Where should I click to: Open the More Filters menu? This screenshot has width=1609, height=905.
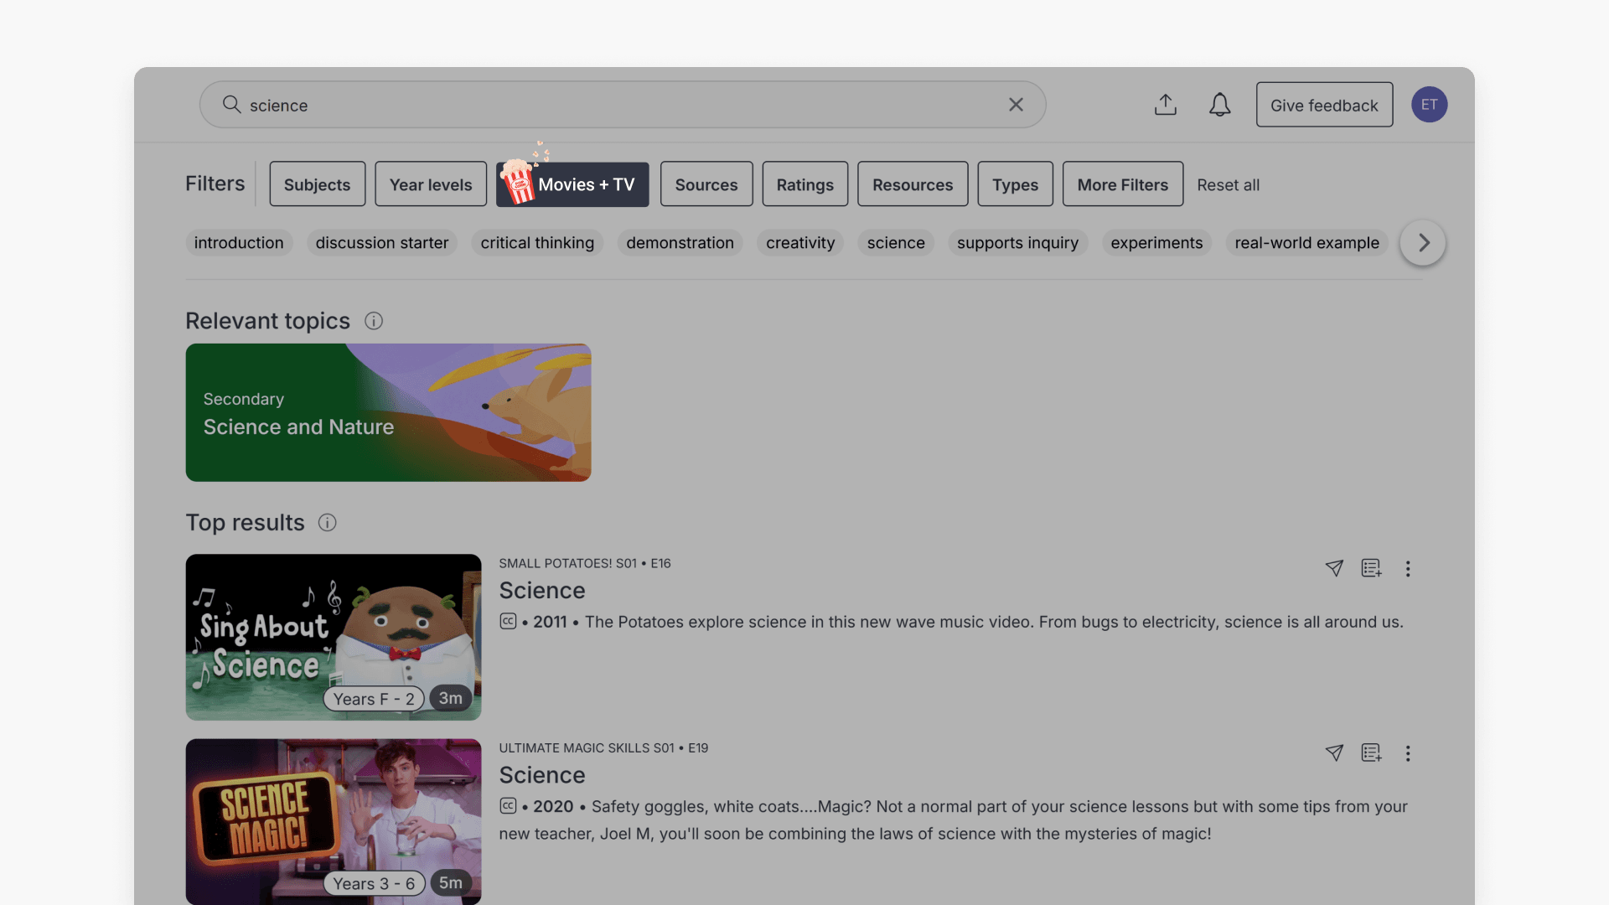(1122, 184)
